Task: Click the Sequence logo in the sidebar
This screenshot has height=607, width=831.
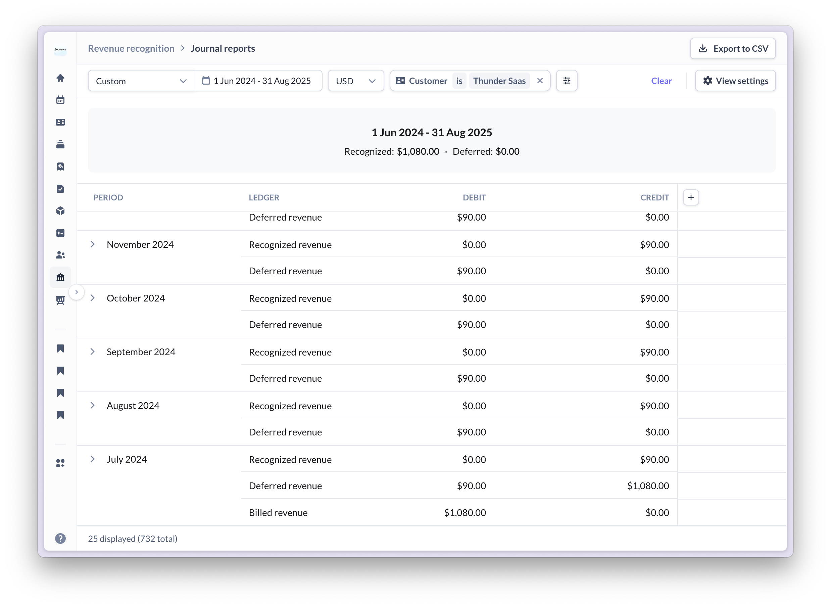Action: [60, 50]
